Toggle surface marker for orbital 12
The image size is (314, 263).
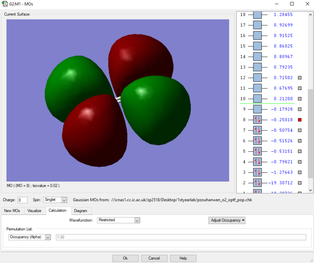coord(300,78)
